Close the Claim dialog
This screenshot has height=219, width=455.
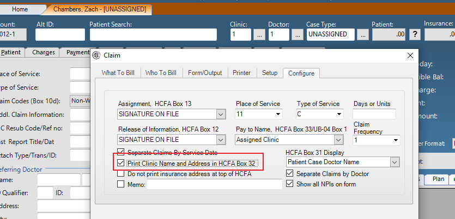pyautogui.click(x=410, y=55)
